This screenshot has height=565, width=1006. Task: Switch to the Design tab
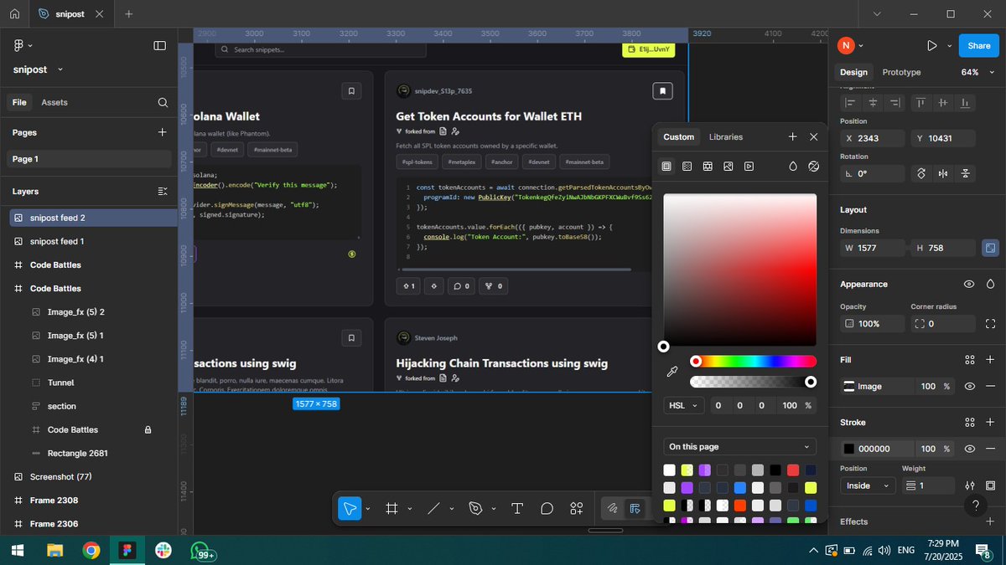coord(853,72)
